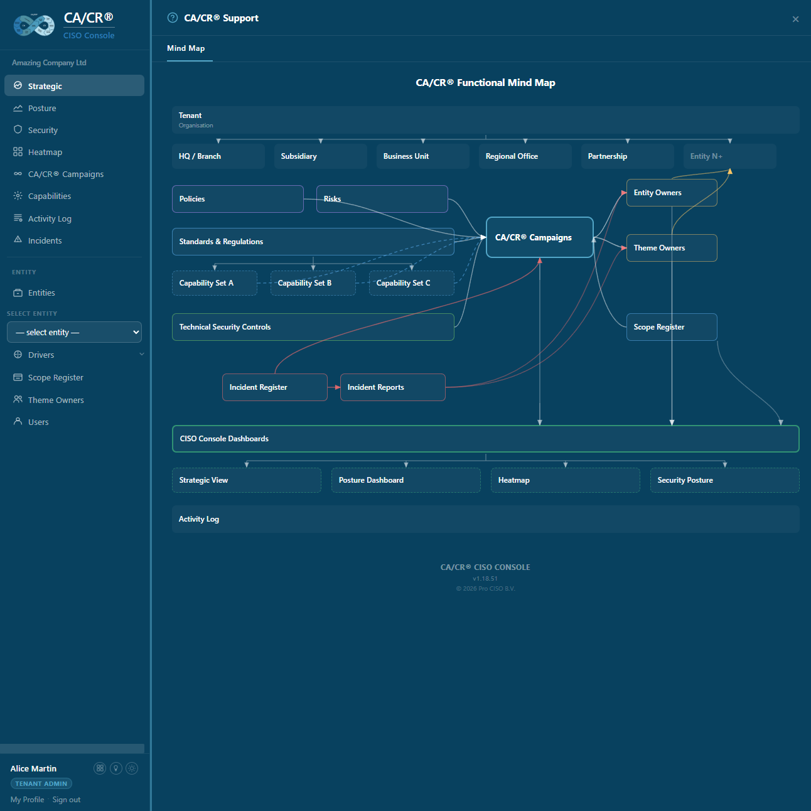Select the Capability Set C node

pos(412,283)
